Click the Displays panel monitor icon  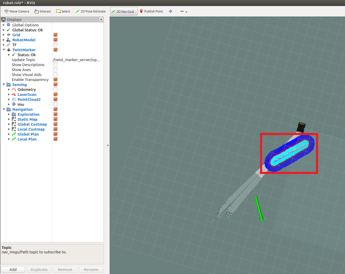tap(3, 19)
